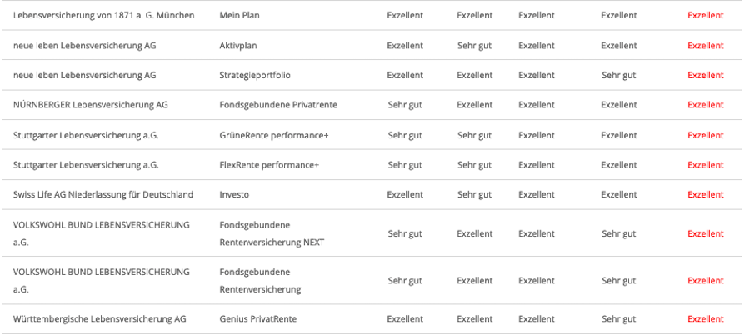Click the first Sehr gut in GrüneRente row
The height and width of the screenshot is (335, 750).
[x=405, y=136]
